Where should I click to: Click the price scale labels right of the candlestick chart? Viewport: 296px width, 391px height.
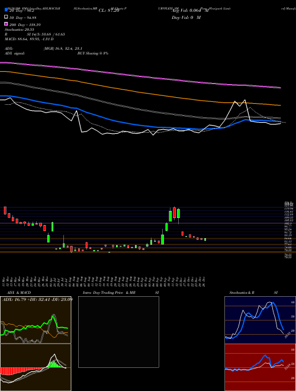coord(288,229)
